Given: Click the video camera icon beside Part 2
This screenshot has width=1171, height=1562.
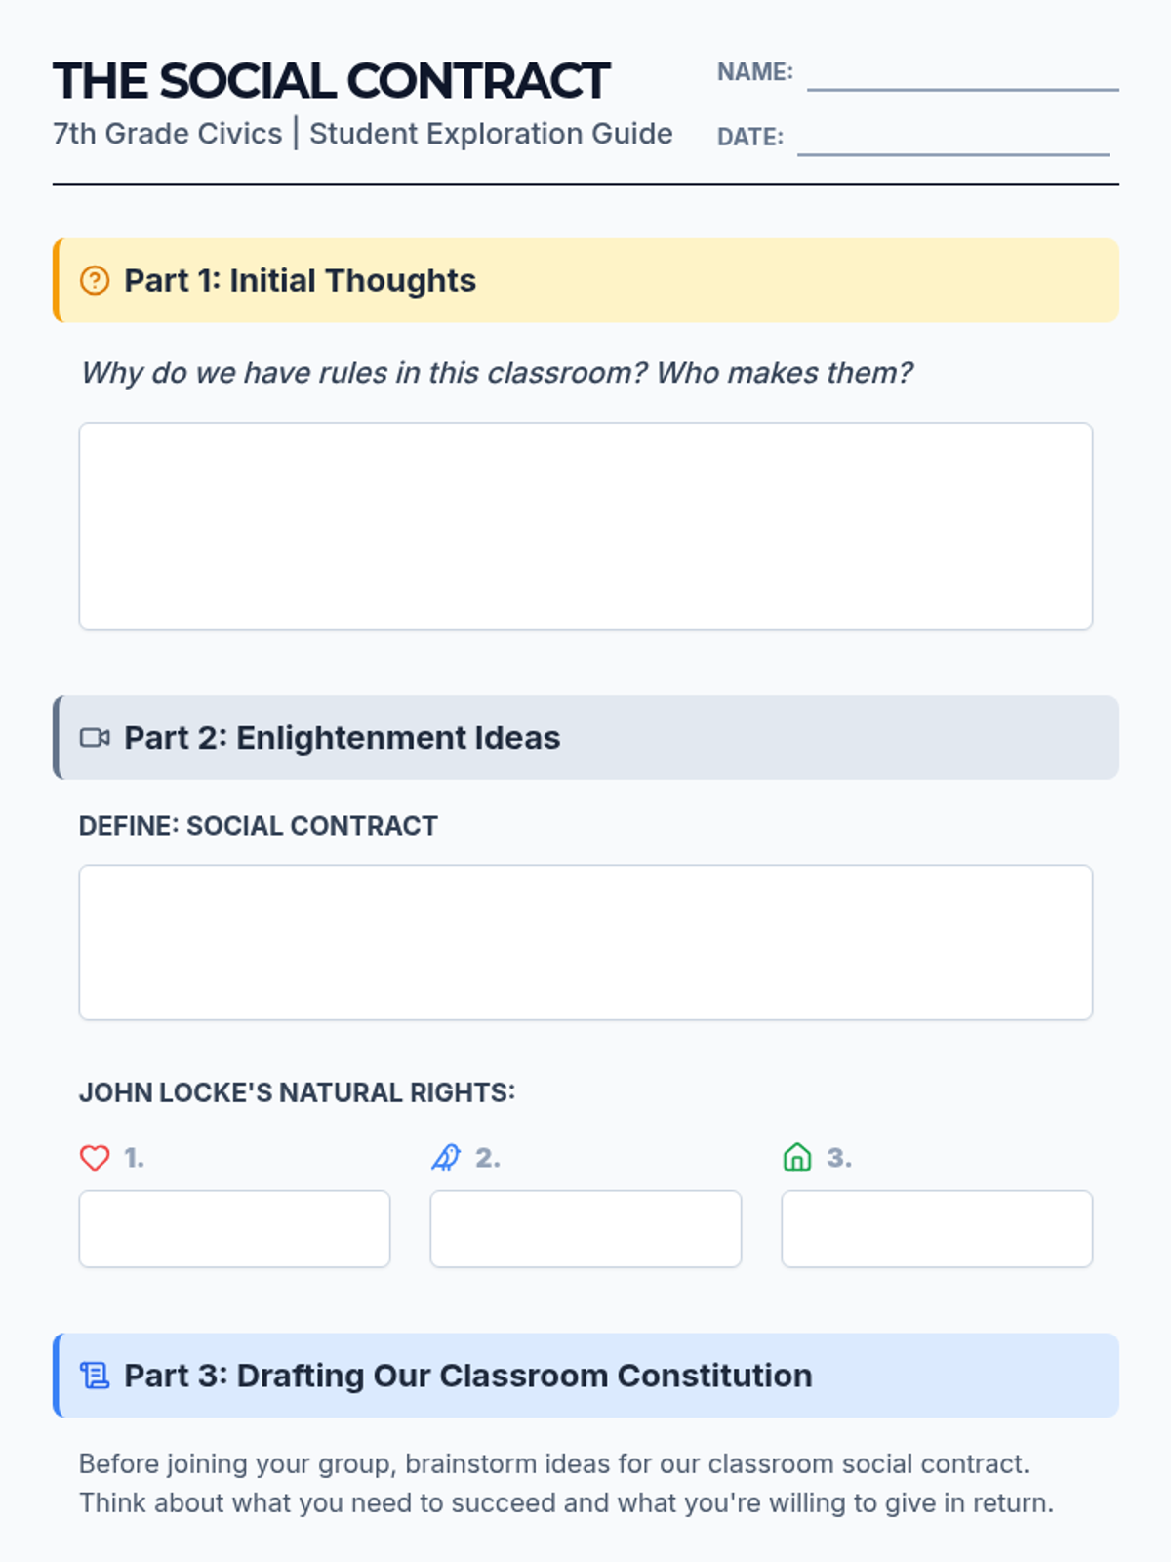Looking at the screenshot, I should point(95,738).
